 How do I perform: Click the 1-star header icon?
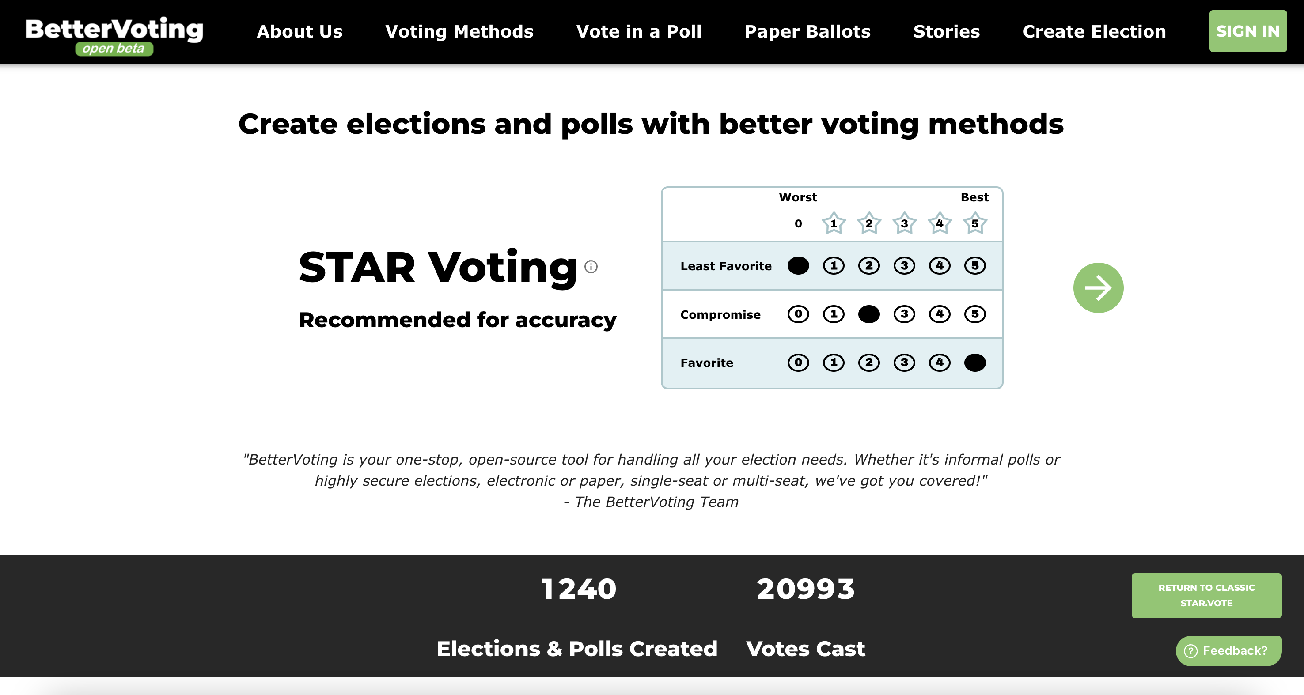tap(833, 223)
